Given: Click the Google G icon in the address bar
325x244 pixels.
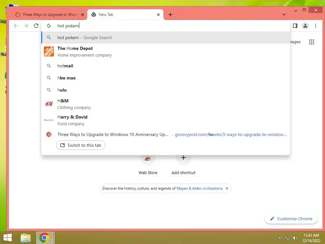Looking at the screenshot, I should (x=49, y=26).
